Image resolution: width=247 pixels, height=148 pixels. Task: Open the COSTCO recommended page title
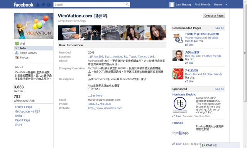[x=202, y=34]
